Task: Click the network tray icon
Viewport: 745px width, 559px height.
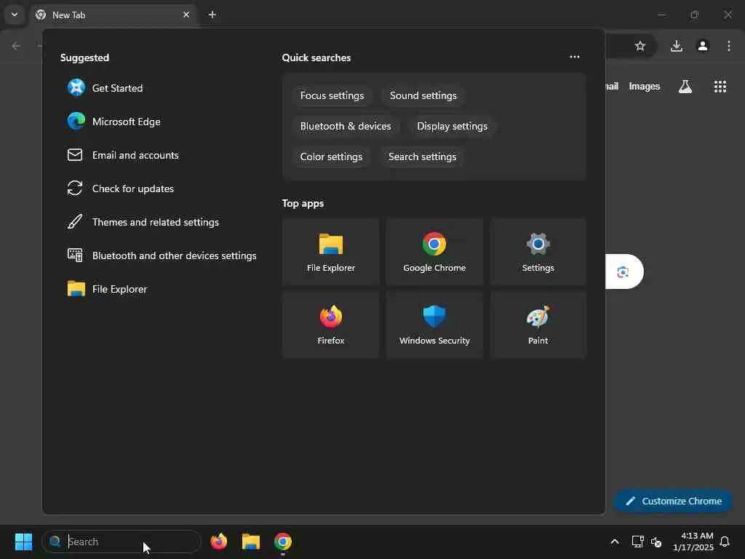Action: click(637, 542)
